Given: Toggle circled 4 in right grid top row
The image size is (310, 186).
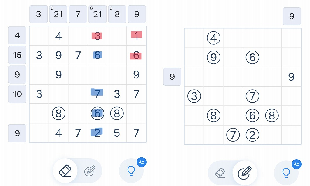Looking at the screenshot, I should tap(213, 38).
